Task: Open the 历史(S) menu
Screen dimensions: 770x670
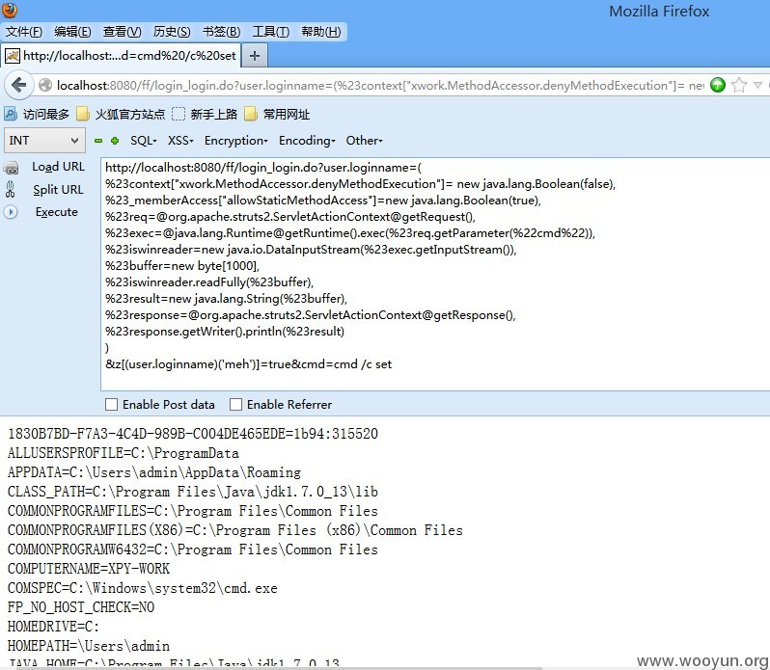Action: click(x=172, y=32)
